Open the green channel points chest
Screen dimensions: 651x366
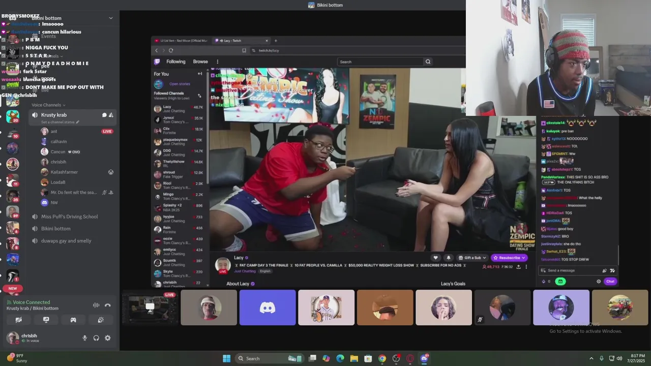coord(560,281)
